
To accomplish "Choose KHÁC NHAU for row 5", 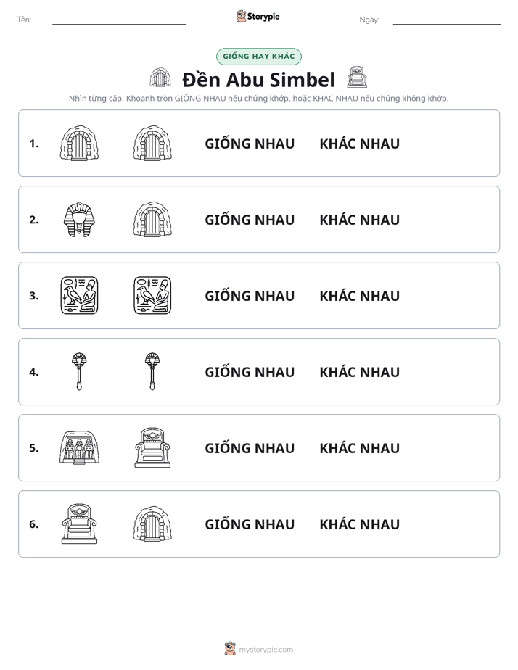I will pos(359,448).
